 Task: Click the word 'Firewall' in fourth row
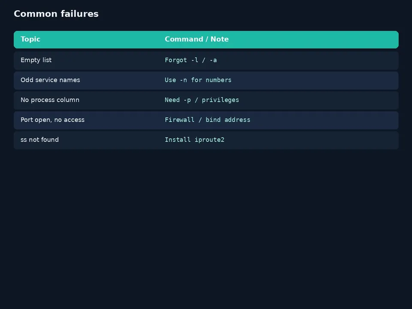coord(179,120)
